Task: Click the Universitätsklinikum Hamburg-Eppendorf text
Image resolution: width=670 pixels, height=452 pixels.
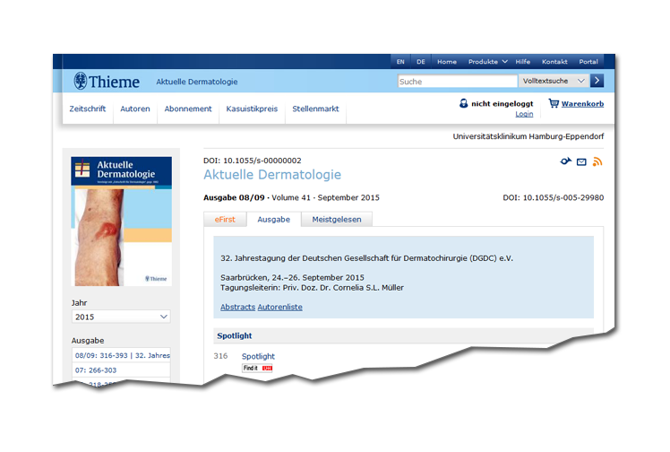Action: click(528, 136)
